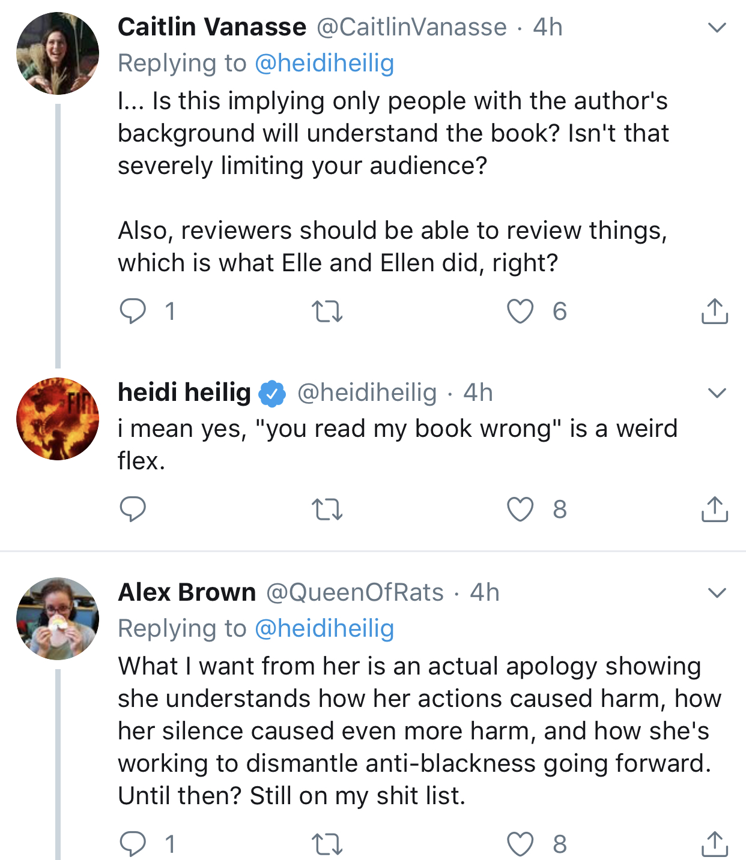The width and height of the screenshot is (746, 860).
Task: Reply to heidi heilig's tweet
Action: pos(133,509)
